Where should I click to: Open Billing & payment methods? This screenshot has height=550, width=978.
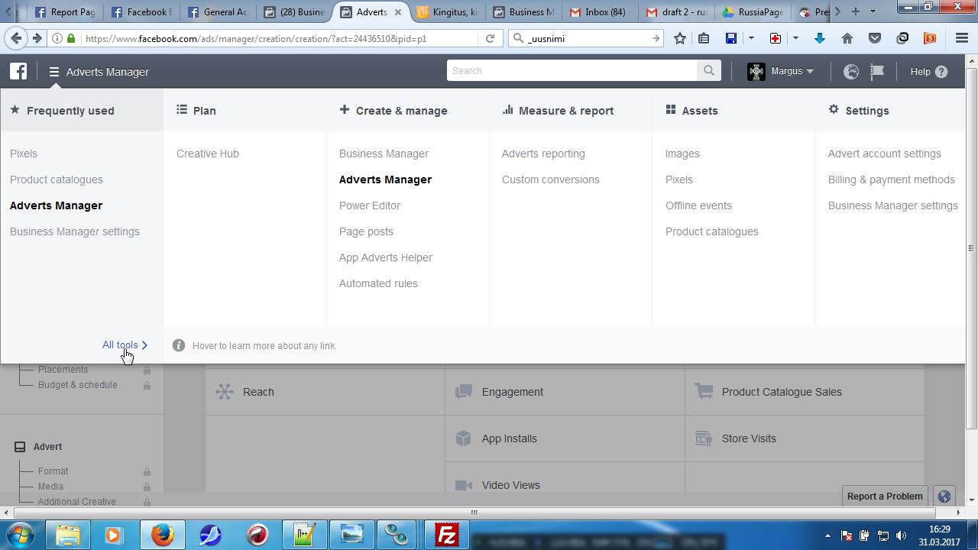point(892,180)
